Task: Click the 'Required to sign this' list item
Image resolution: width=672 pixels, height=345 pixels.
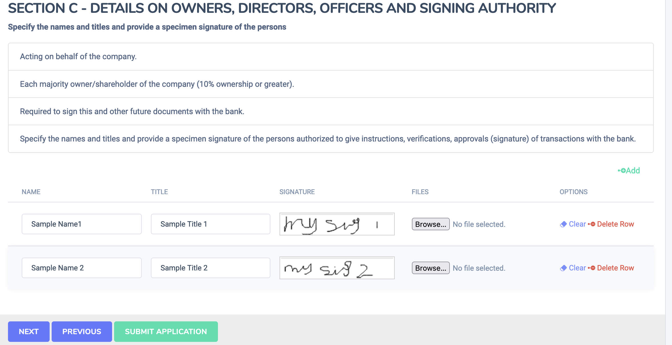Action: (x=132, y=112)
